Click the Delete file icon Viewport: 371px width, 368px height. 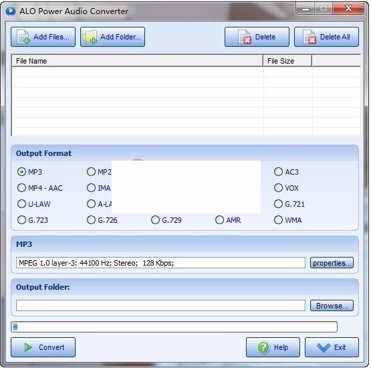tap(245, 37)
